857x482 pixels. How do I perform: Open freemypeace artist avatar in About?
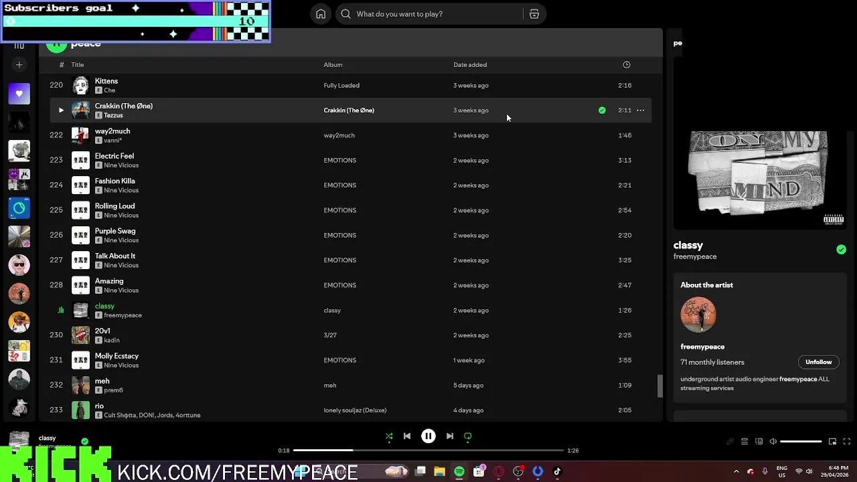(698, 315)
